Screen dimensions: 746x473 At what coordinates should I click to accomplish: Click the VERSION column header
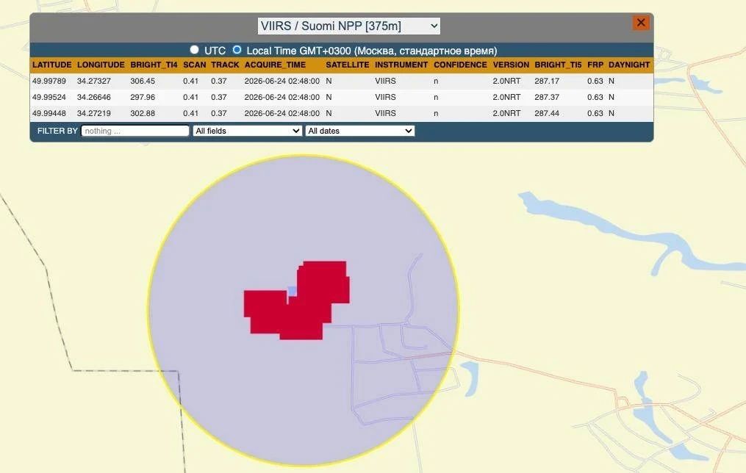511,65
